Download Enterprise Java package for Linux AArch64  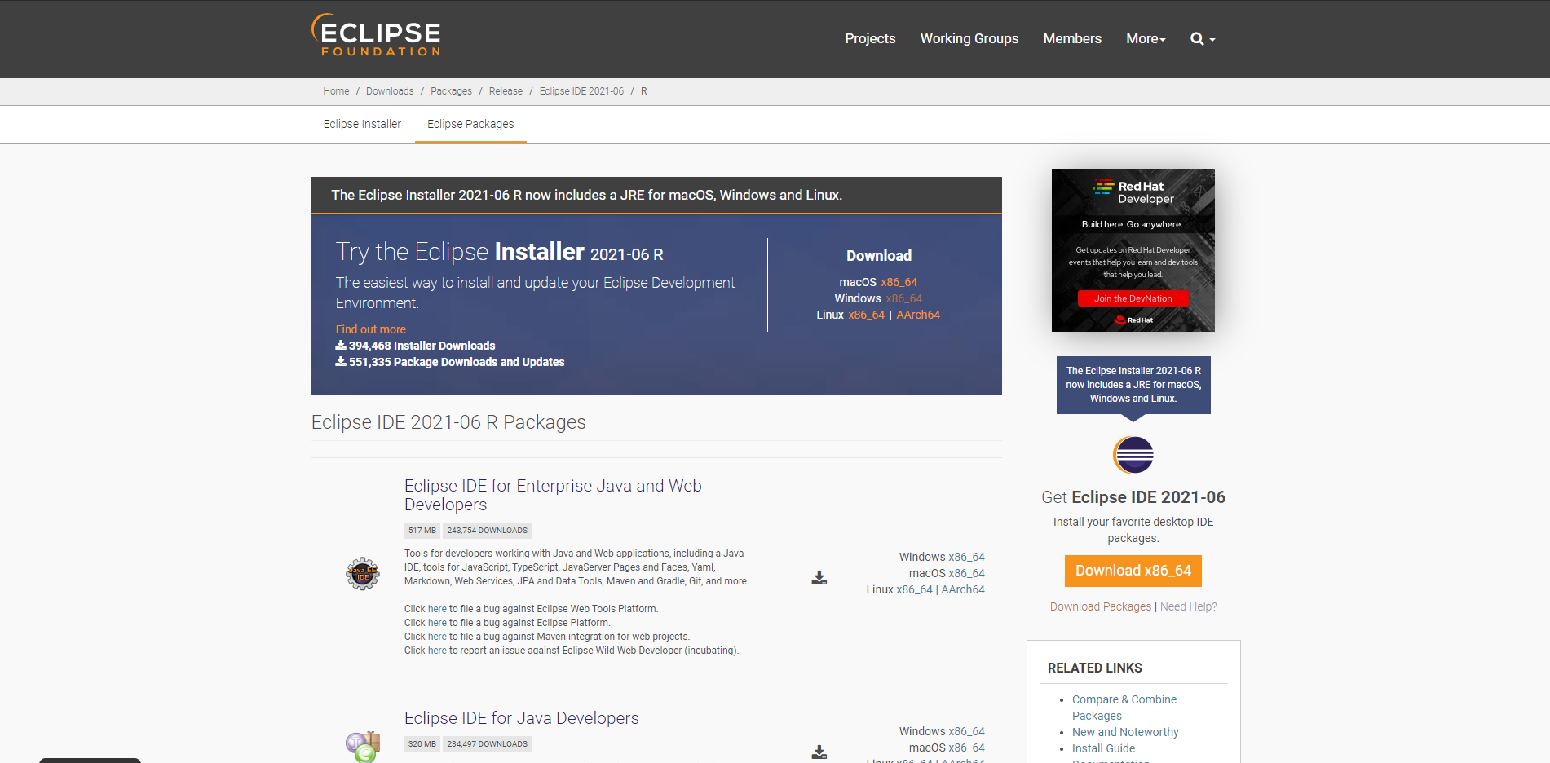click(963, 589)
